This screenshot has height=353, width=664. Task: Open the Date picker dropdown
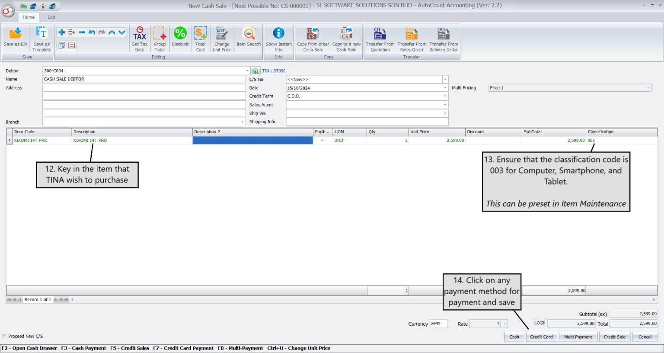point(445,88)
